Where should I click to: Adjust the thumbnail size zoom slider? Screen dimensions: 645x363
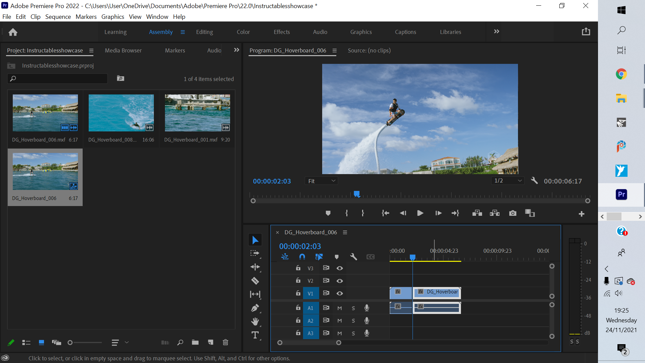pos(70,342)
